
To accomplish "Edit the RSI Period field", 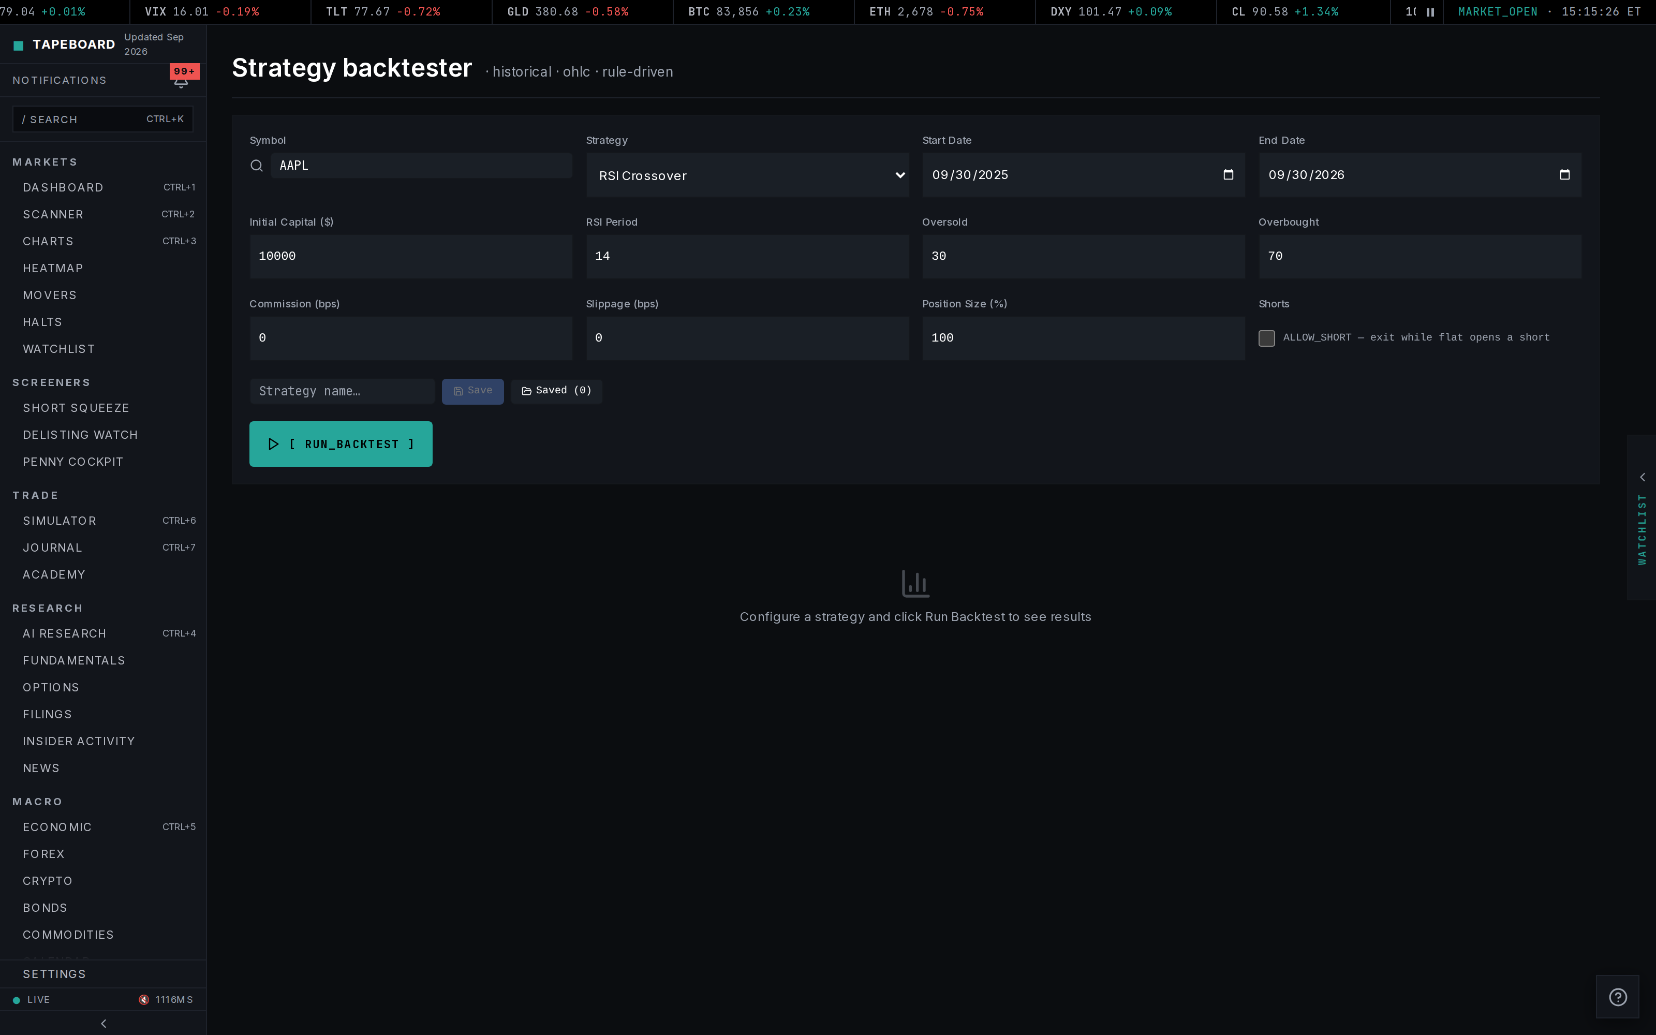I will pyautogui.click(x=747, y=257).
